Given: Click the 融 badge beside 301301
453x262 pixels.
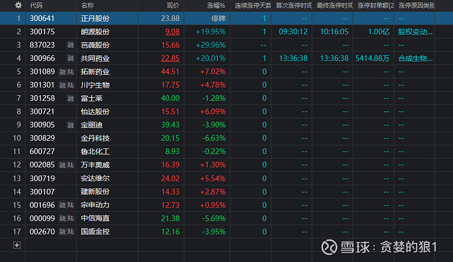Looking at the screenshot, I should click(x=62, y=85).
